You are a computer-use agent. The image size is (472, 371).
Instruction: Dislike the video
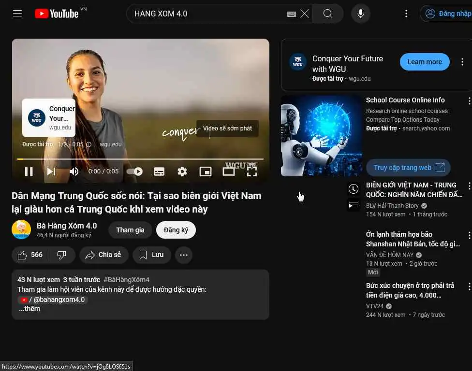(62, 255)
